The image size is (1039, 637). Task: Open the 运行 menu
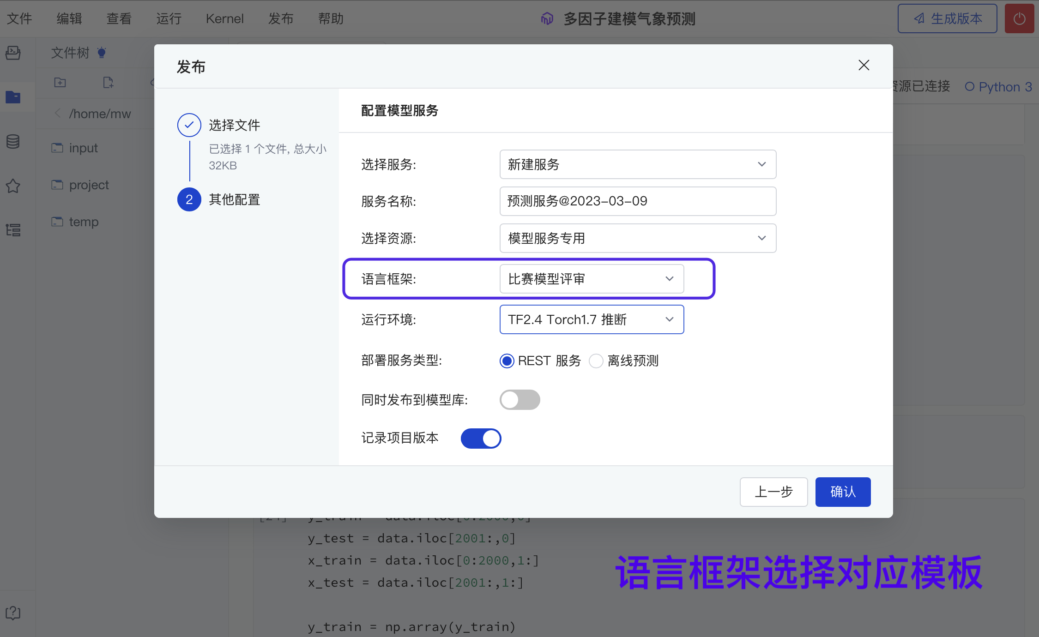pos(169,19)
